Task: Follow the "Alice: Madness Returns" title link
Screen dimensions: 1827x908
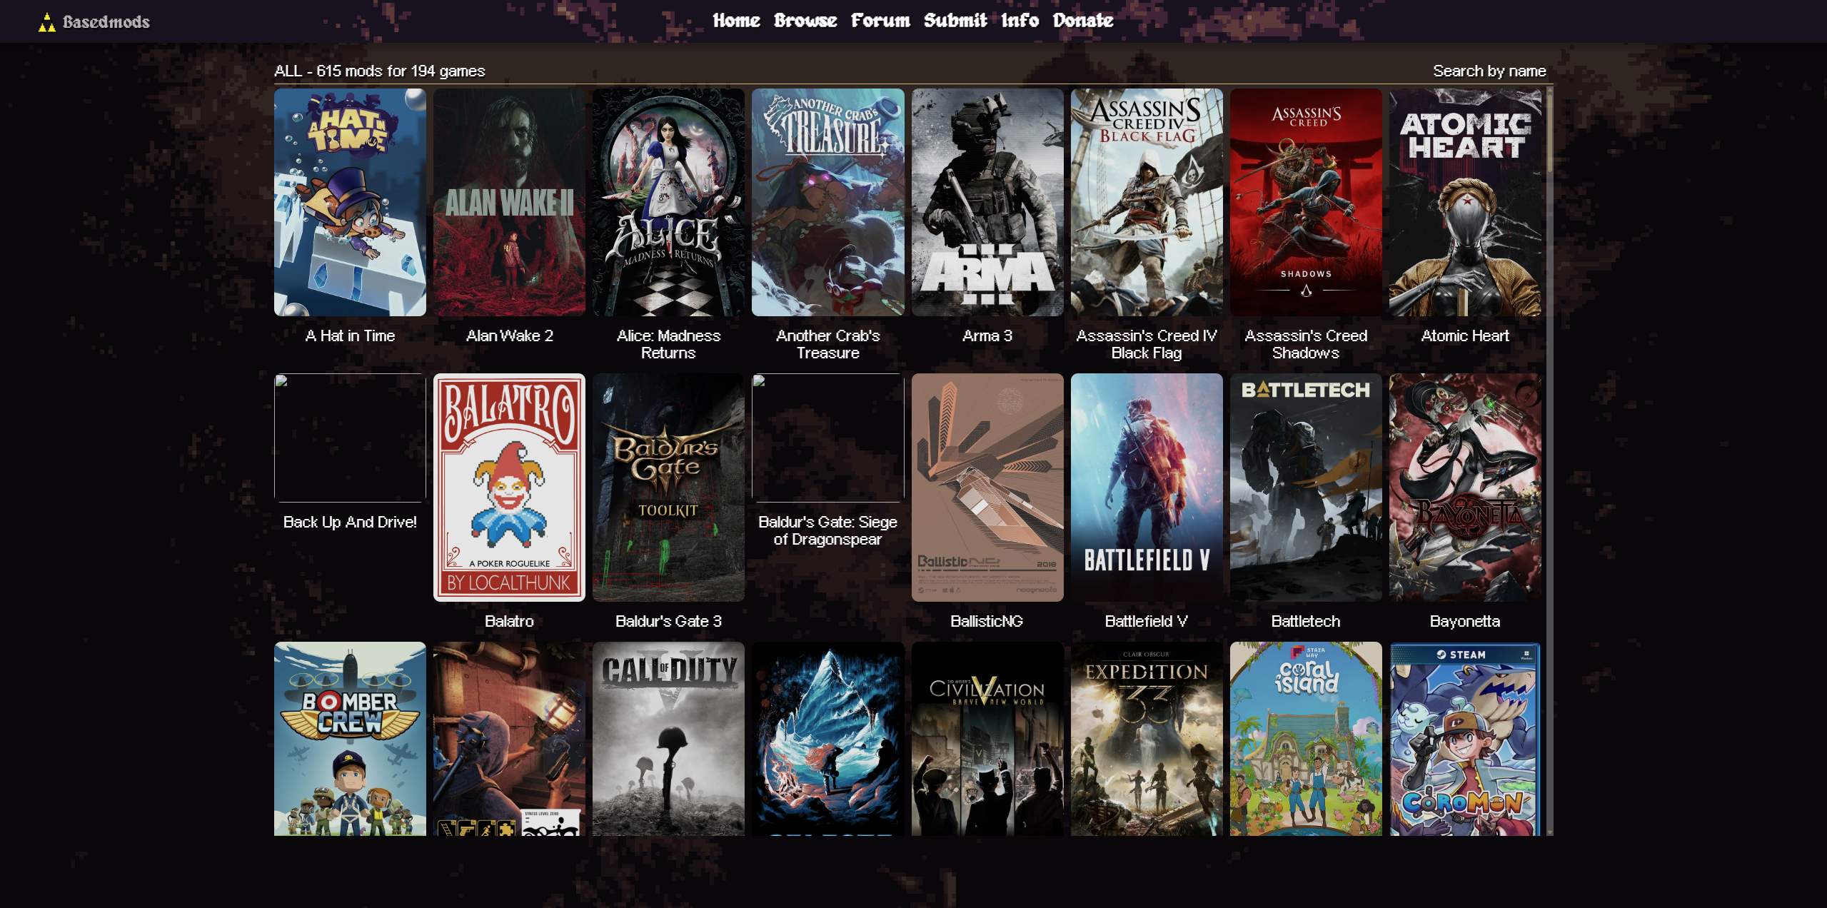Action: 668,344
